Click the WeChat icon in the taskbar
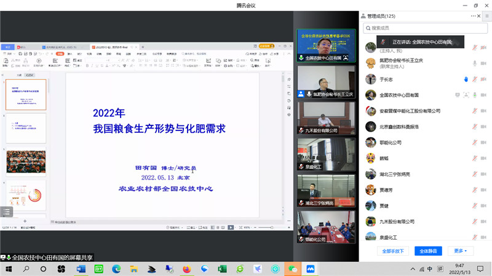Screen dimensions: 492x276 pyautogui.click(x=293, y=269)
